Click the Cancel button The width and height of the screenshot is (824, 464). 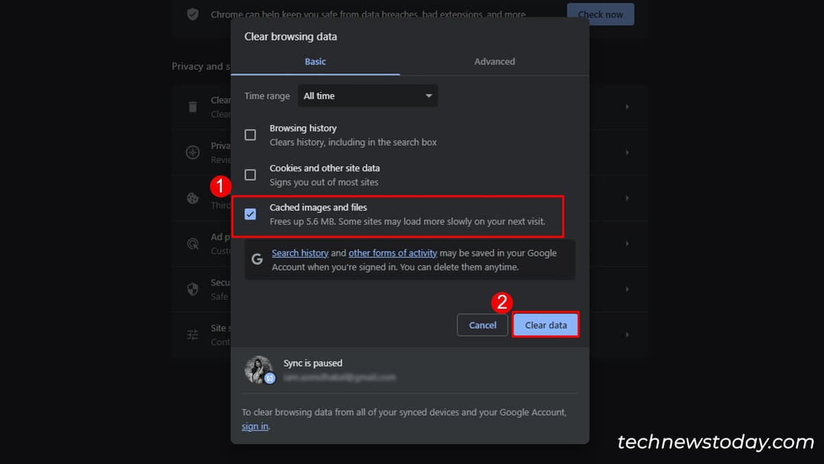tap(483, 325)
